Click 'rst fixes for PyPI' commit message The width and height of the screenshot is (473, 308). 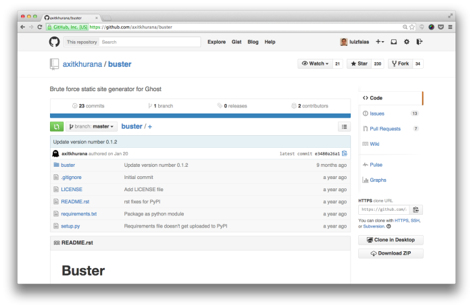[142, 201]
